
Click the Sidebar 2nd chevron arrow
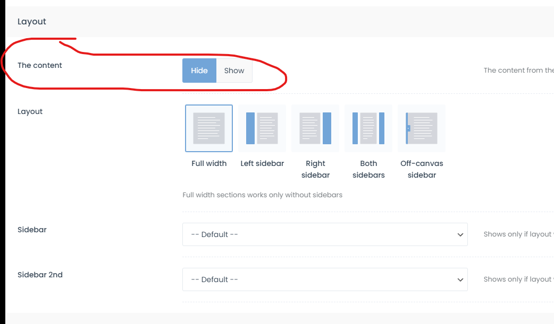point(460,280)
